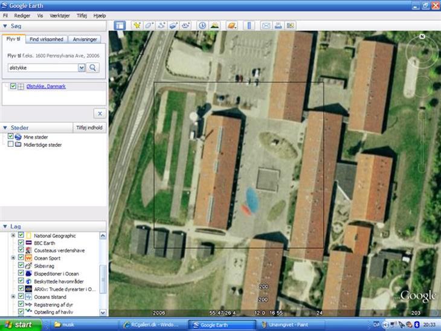The image size is (441, 331).
Task: Open the Værktøjer menu
Action: (x=60, y=16)
